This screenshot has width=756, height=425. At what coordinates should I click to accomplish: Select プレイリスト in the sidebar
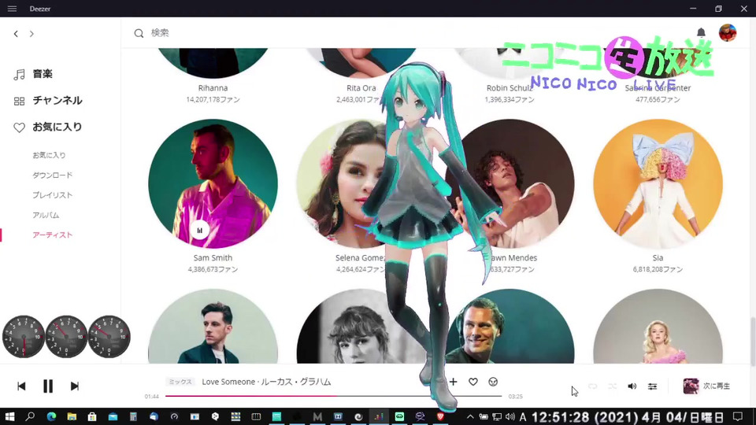(x=52, y=195)
